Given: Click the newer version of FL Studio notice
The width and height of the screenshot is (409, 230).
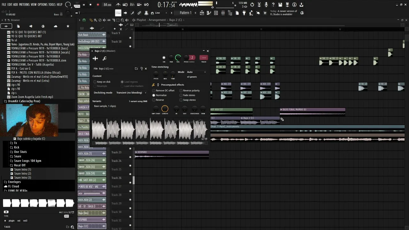Looking at the screenshot, I should pyautogui.click(x=283, y=13).
